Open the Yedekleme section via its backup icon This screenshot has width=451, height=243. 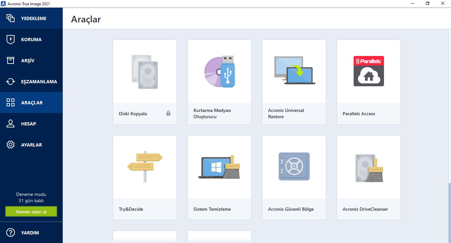(11, 18)
